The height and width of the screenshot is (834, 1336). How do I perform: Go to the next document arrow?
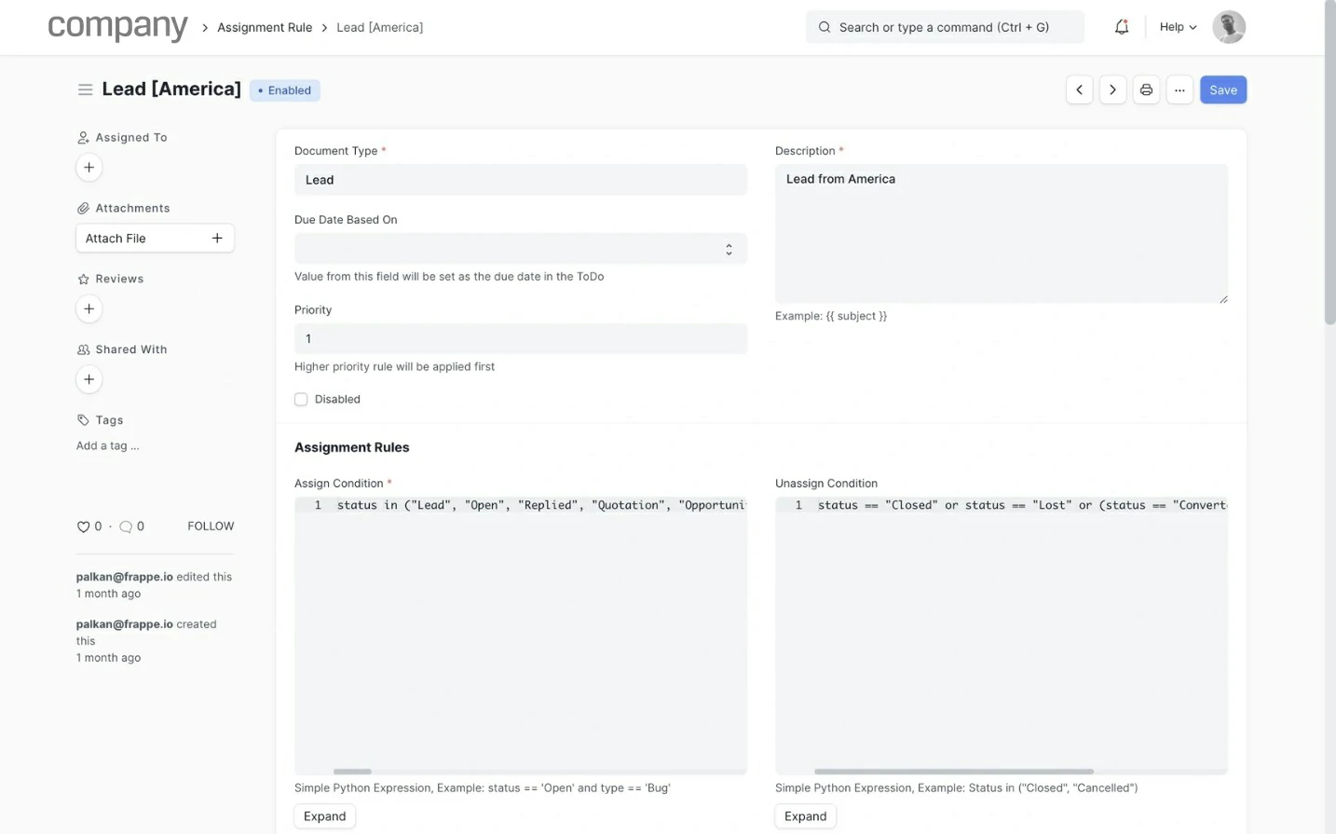click(1112, 90)
